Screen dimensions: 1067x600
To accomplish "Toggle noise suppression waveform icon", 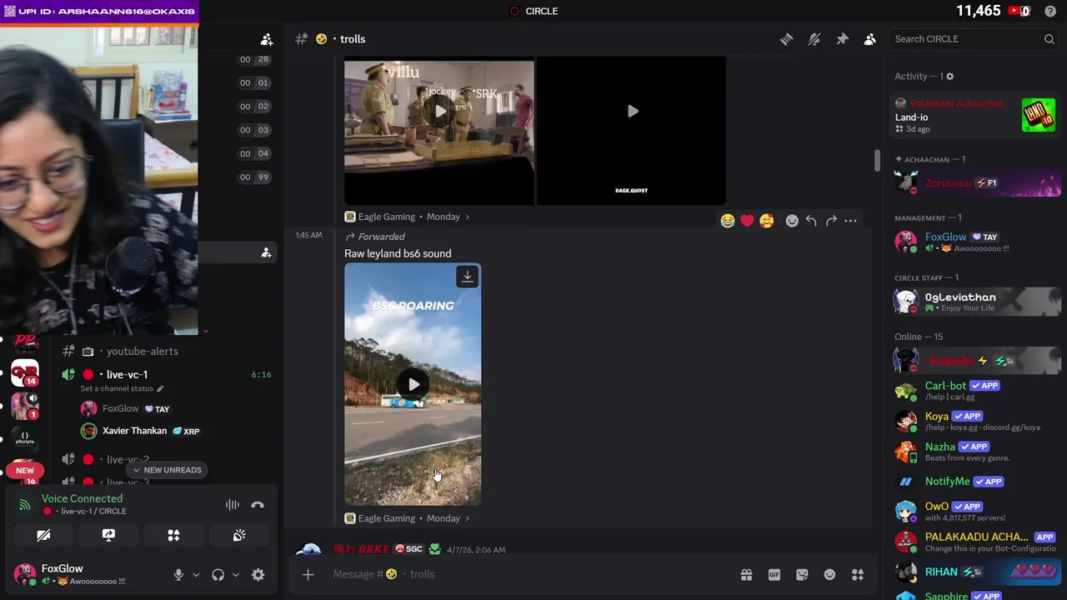I will click(233, 505).
